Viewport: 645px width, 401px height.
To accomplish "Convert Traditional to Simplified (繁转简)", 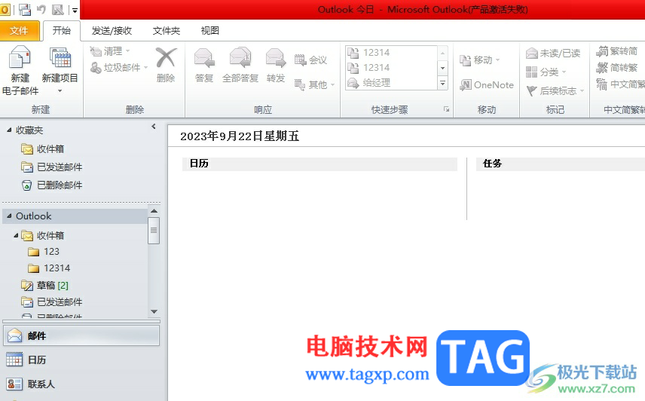I will click(616, 51).
